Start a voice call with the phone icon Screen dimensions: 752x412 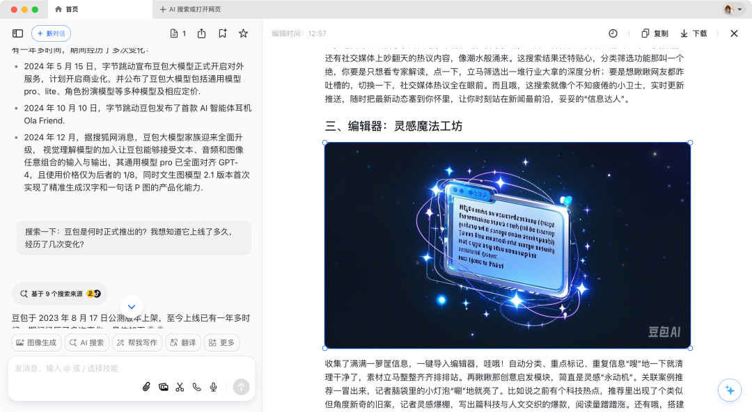point(197,387)
